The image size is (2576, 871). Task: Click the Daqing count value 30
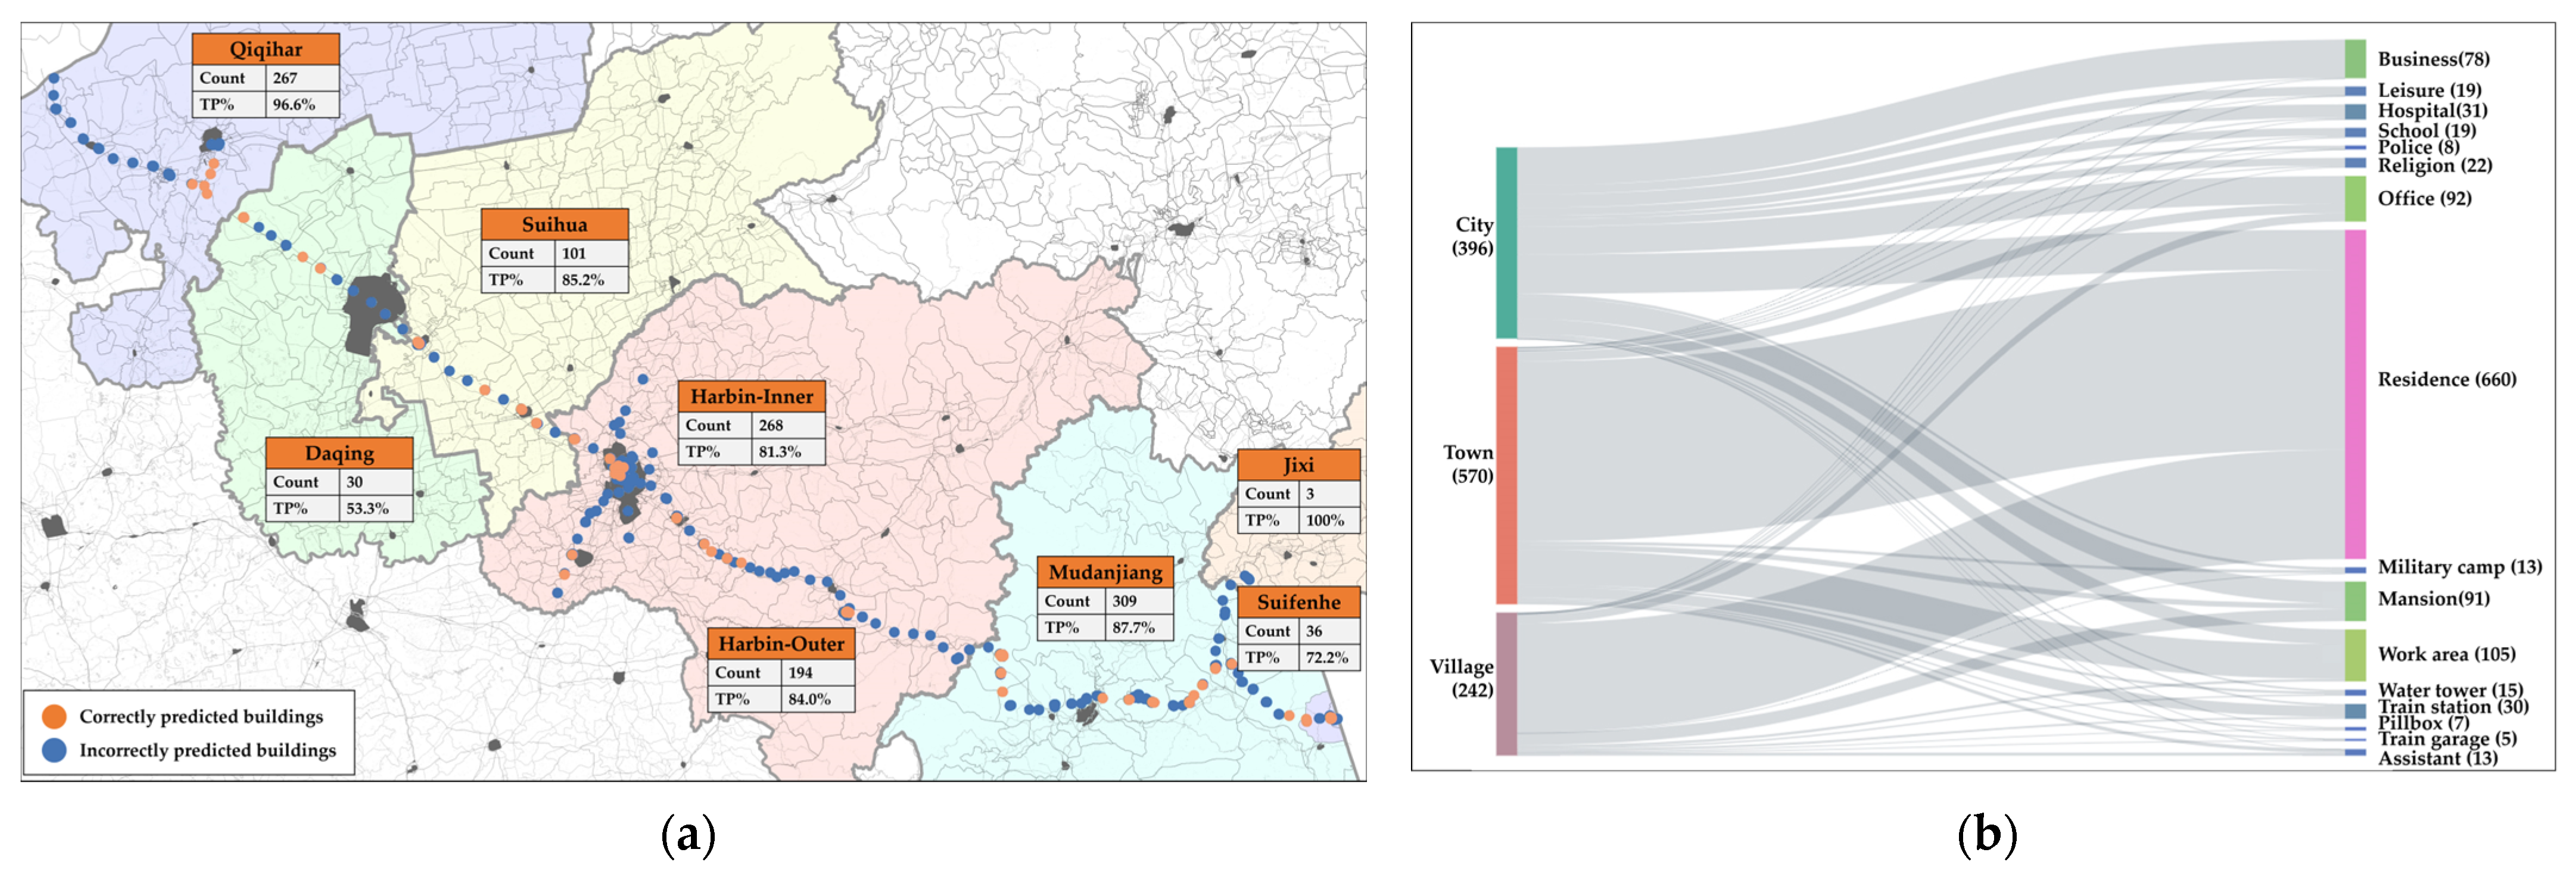pos(355,481)
